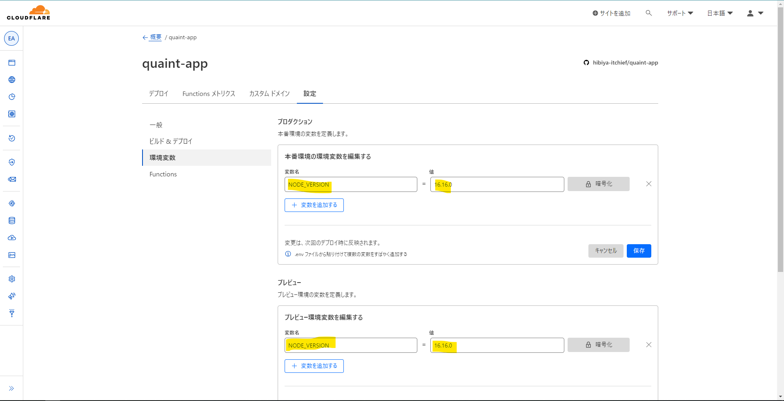Screen dimensions: 784x401
Task: Open the pie-chart analytics sidebar icon
Action: click(x=12, y=97)
